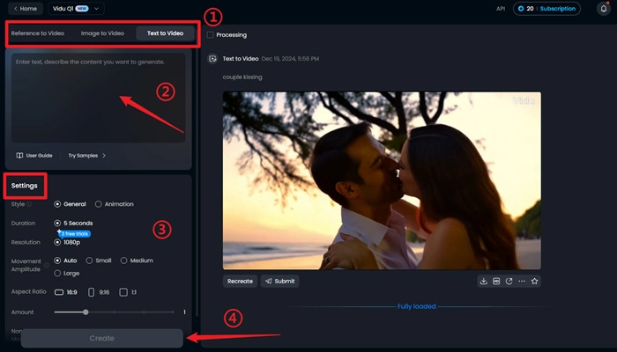Screen dimensions: 617x352
Task: Choose the 16:9 aspect ratio
Action: click(x=66, y=292)
